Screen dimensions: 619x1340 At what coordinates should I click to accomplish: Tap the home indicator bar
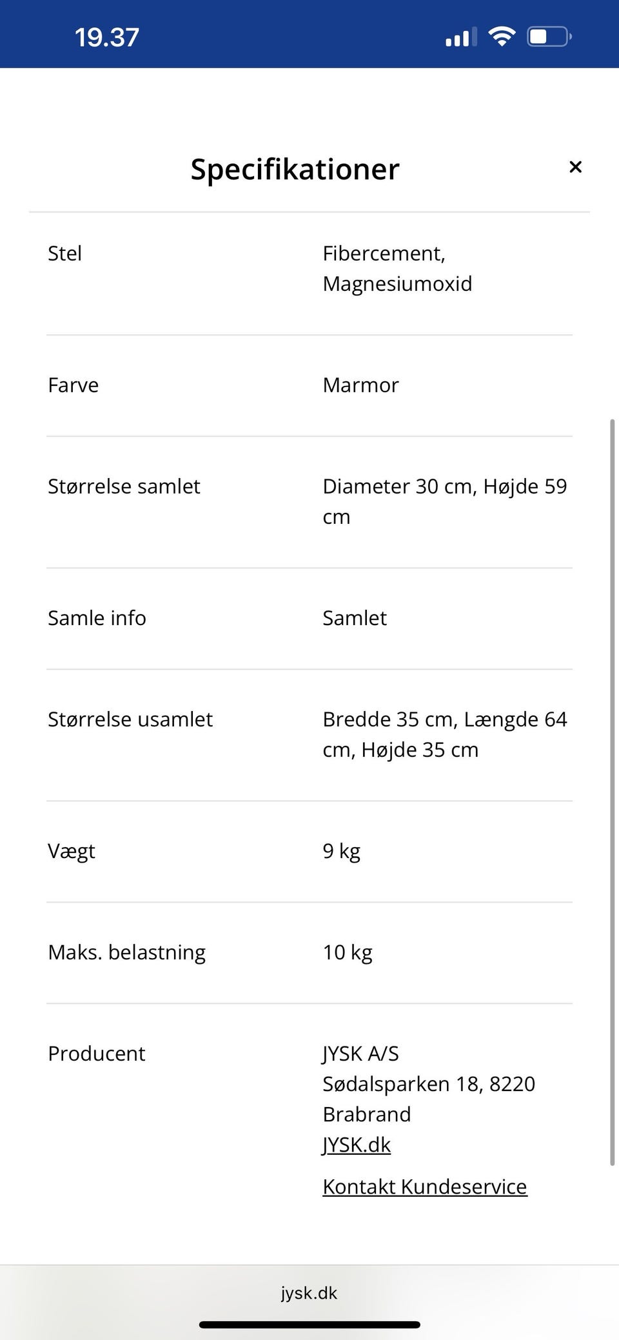click(309, 1325)
